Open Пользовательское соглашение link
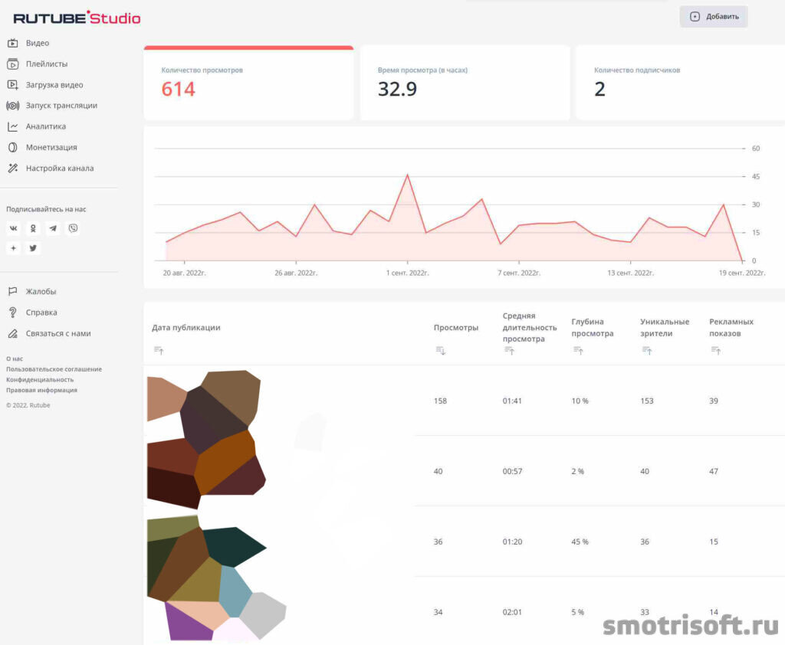The width and height of the screenshot is (785, 645). coord(54,369)
